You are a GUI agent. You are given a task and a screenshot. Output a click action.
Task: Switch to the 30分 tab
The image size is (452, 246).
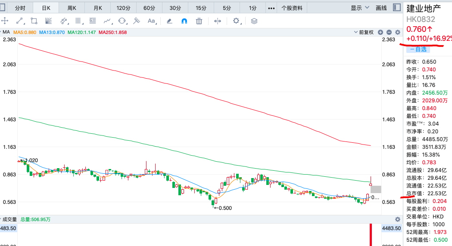pos(175,8)
